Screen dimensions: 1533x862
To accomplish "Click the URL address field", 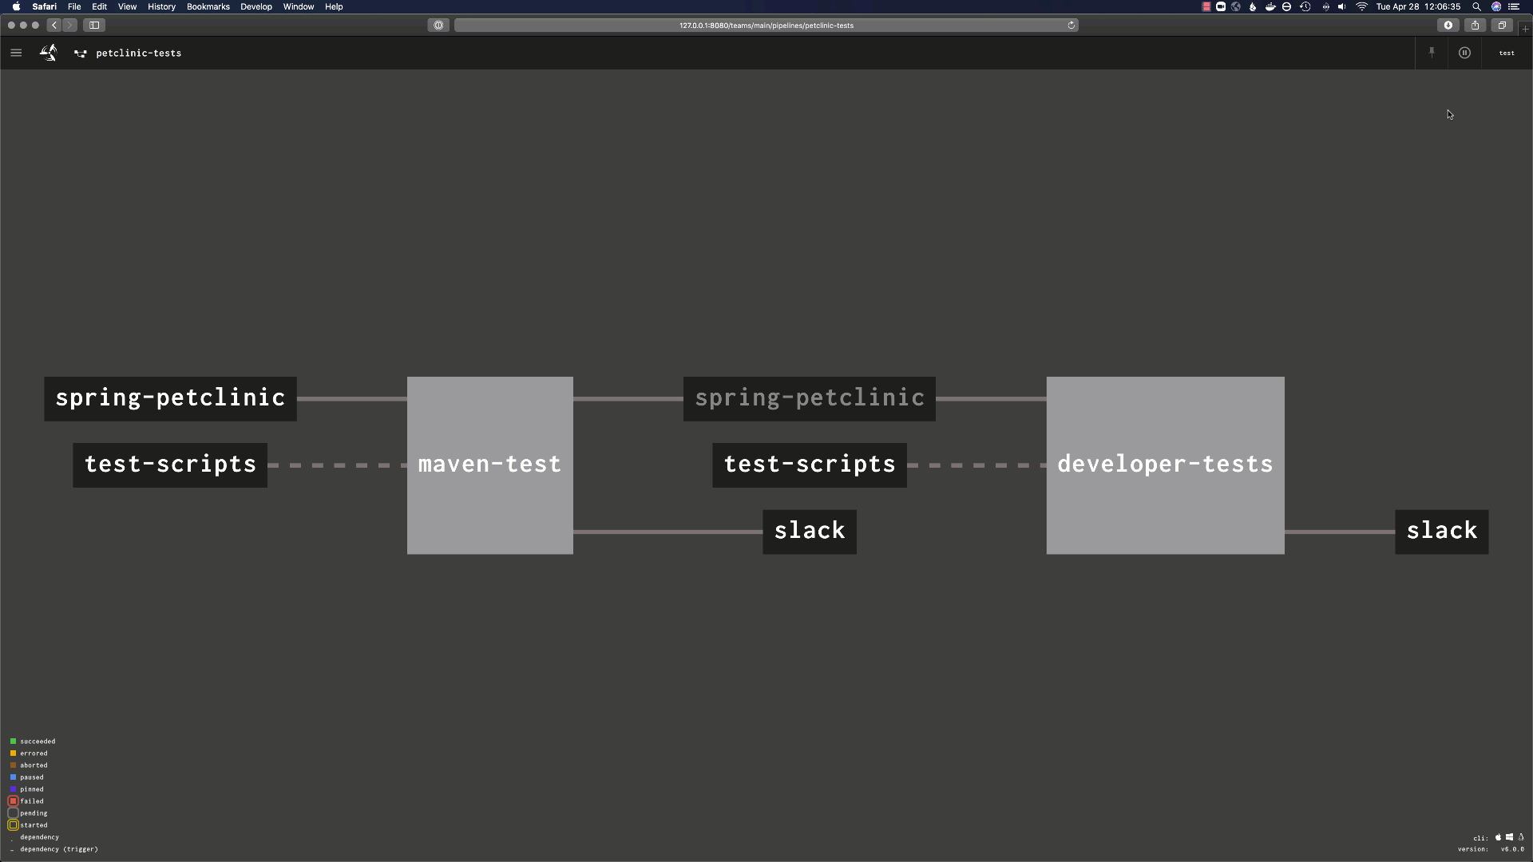I will pos(766,26).
